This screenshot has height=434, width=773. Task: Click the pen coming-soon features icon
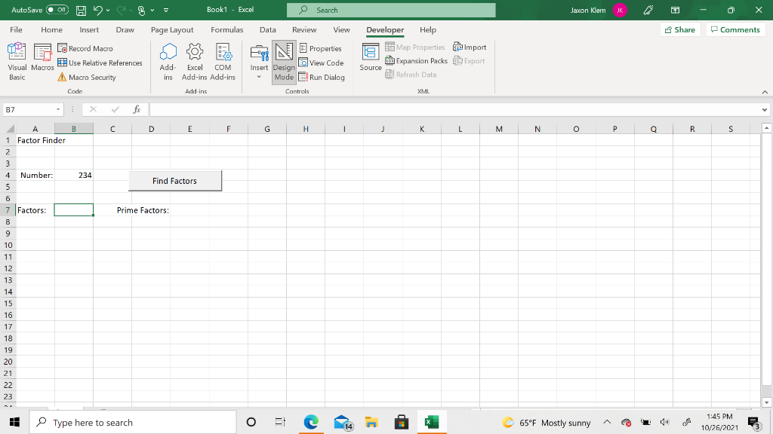[x=648, y=10]
